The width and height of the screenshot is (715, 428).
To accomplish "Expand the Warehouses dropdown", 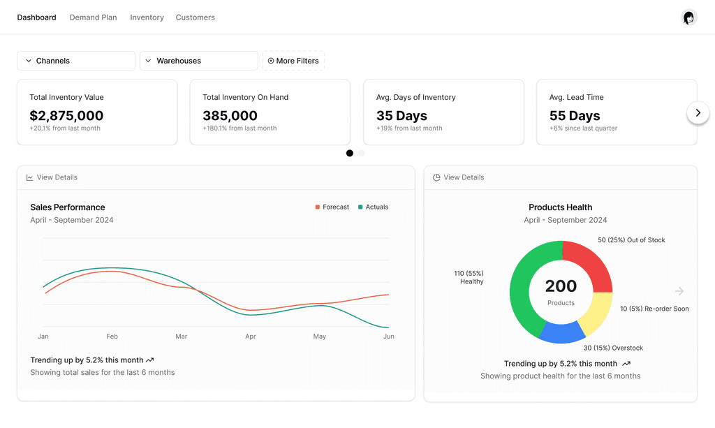I will coord(199,61).
